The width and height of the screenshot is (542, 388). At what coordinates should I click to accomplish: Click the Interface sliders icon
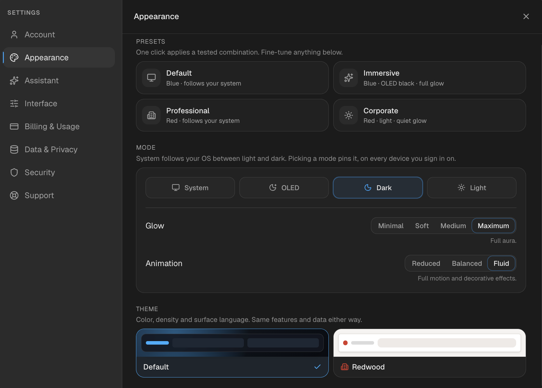click(x=14, y=103)
